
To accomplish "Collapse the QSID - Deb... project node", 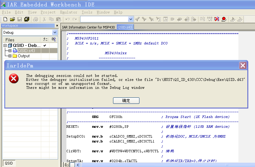I will click(x=5, y=45).
